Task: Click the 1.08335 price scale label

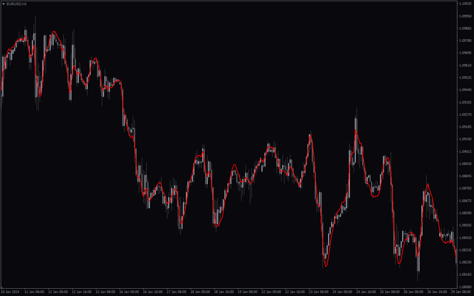Action: pyautogui.click(x=465, y=250)
